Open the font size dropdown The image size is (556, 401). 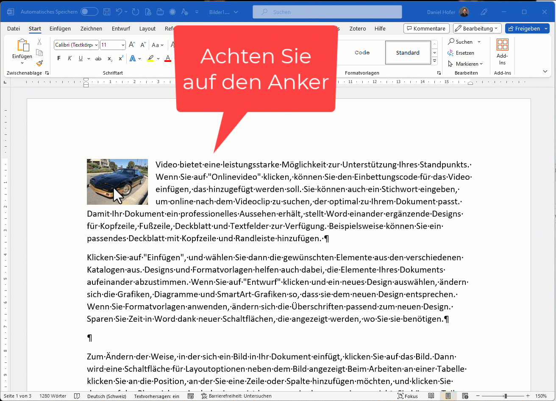tap(123, 45)
